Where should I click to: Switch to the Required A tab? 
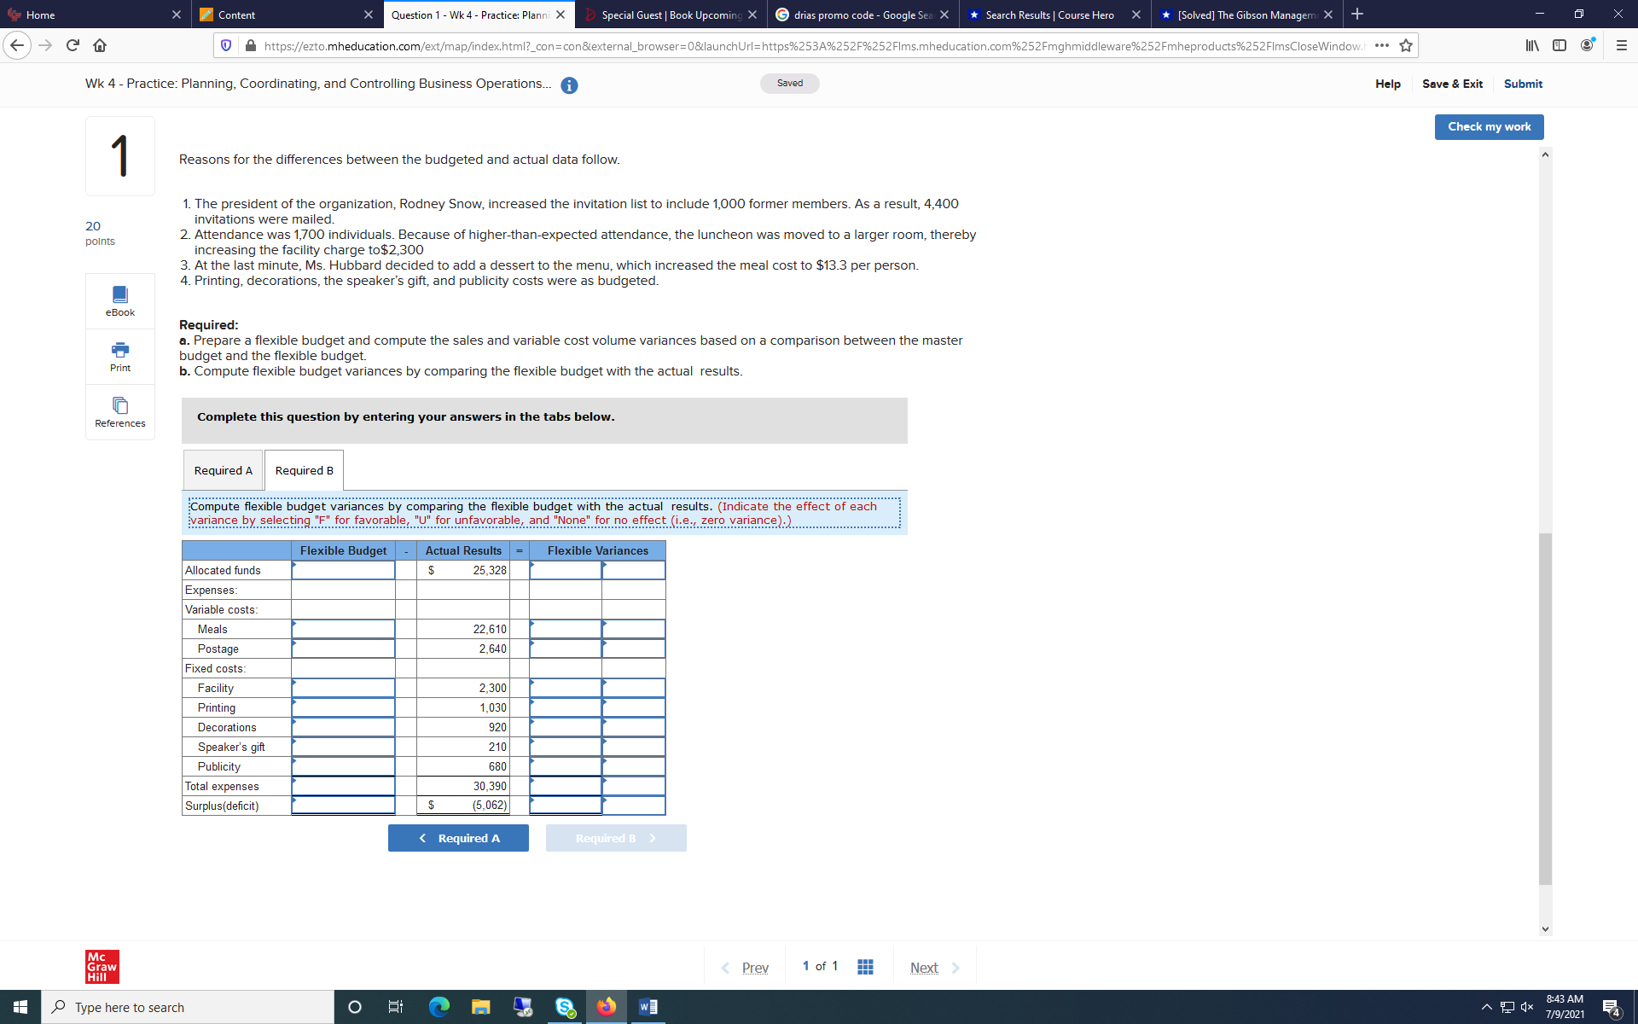pyautogui.click(x=223, y=470)
